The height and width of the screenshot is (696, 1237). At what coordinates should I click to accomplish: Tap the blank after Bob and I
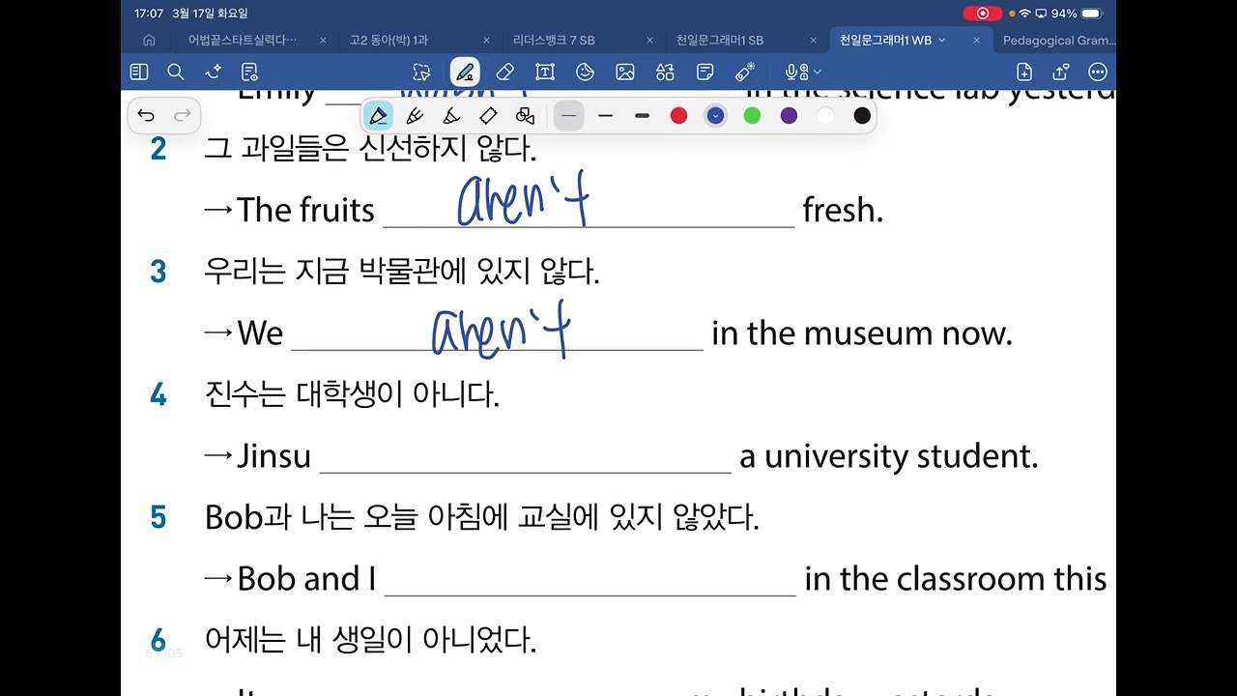[x=590, y=579]
